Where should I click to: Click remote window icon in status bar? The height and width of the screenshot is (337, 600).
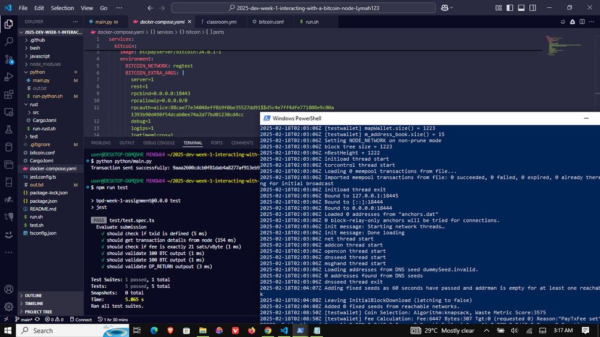(x=6, y=320)
